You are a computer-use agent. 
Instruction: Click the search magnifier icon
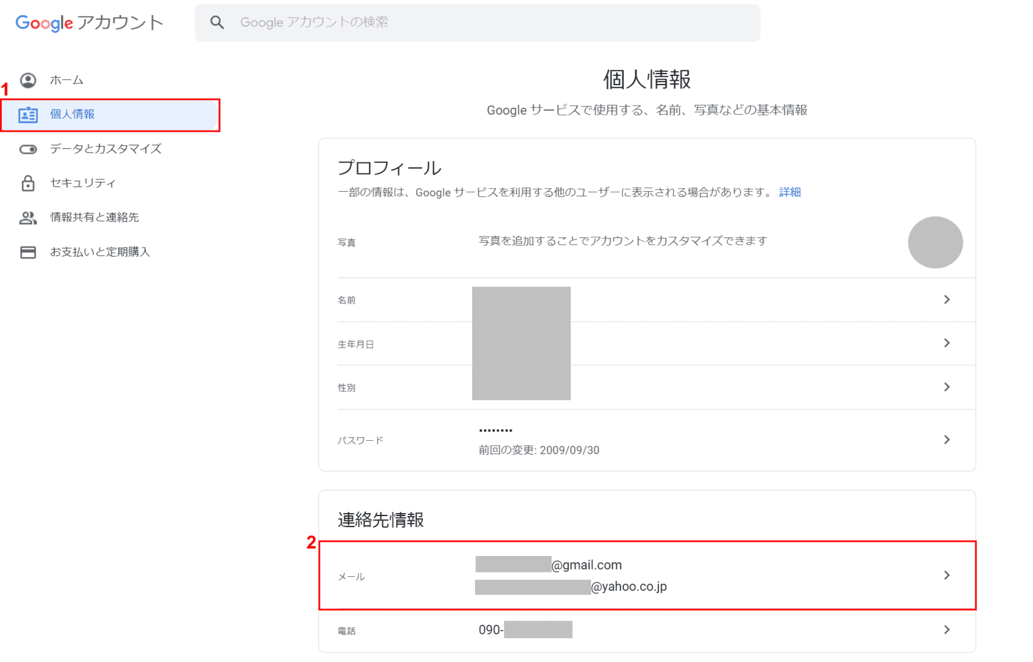(x=217, y=23)
